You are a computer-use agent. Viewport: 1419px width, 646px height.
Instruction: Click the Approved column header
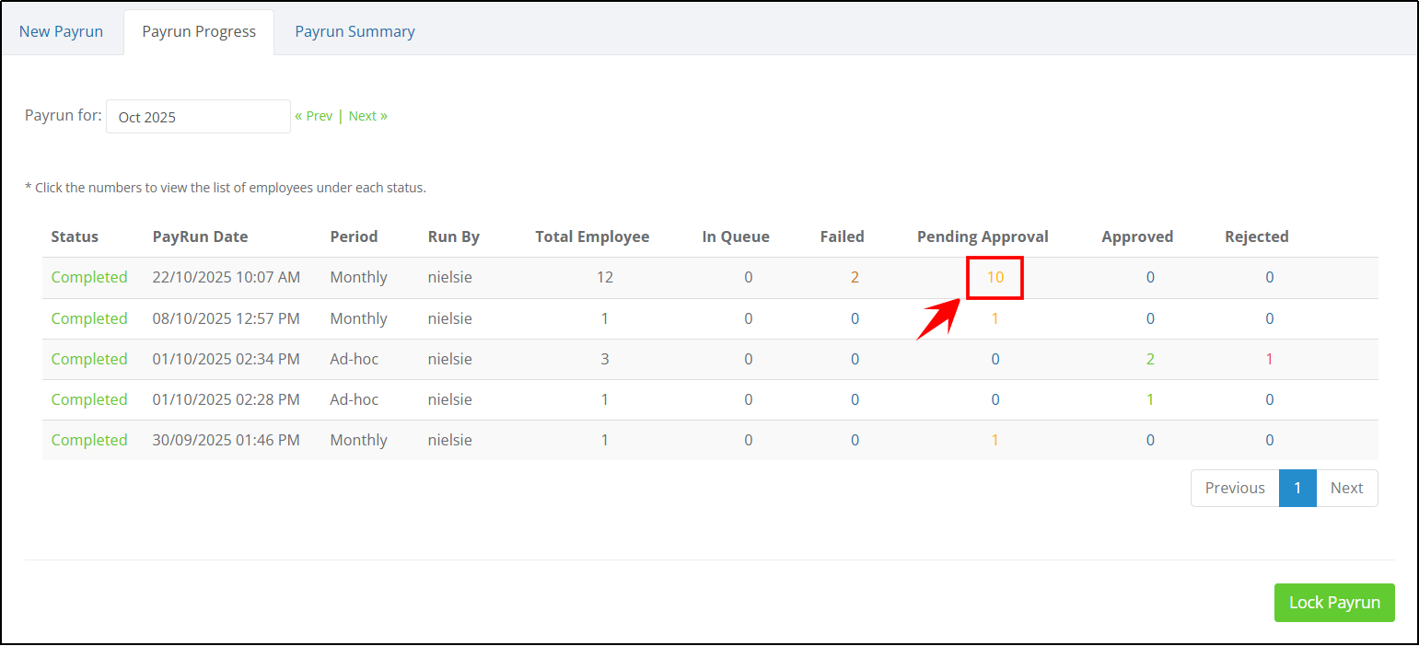[1137, 236]
